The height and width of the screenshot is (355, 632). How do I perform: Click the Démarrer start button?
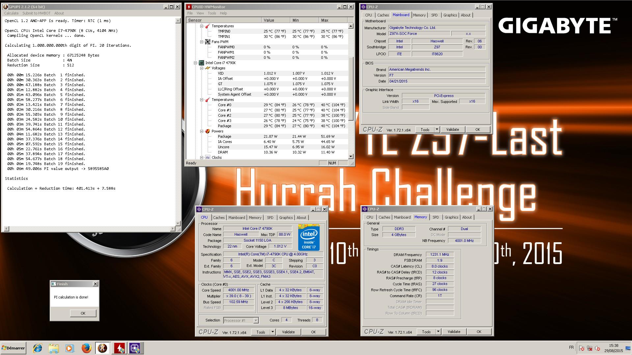click(x=13, y=348)
